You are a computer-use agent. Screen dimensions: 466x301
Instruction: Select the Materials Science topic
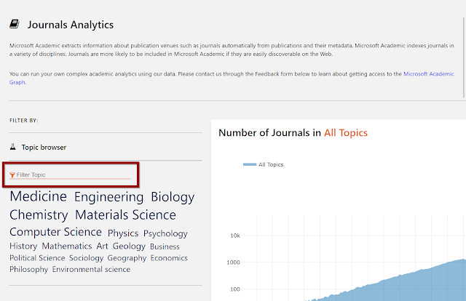125,214
